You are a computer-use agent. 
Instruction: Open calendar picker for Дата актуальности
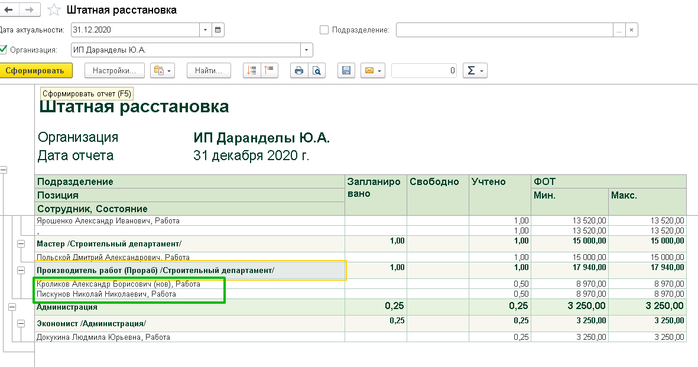tap(217, 30)
